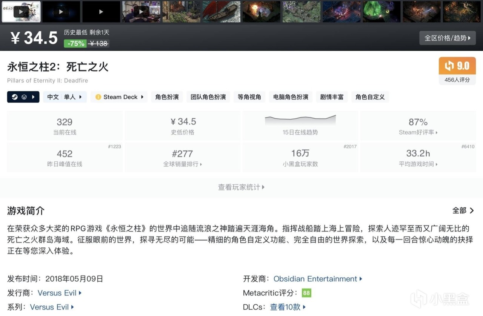Click the green Metacritic 88 score badge
The height and width of the screenshot is (316, 483).
coord(306,293)
